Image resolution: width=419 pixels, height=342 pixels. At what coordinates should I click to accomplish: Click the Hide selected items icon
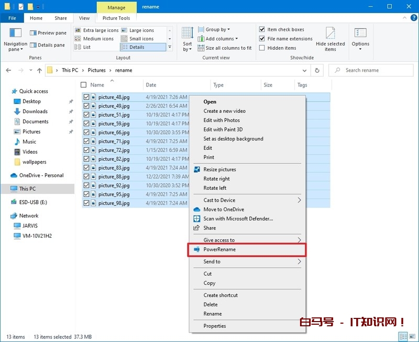(330, 34)
